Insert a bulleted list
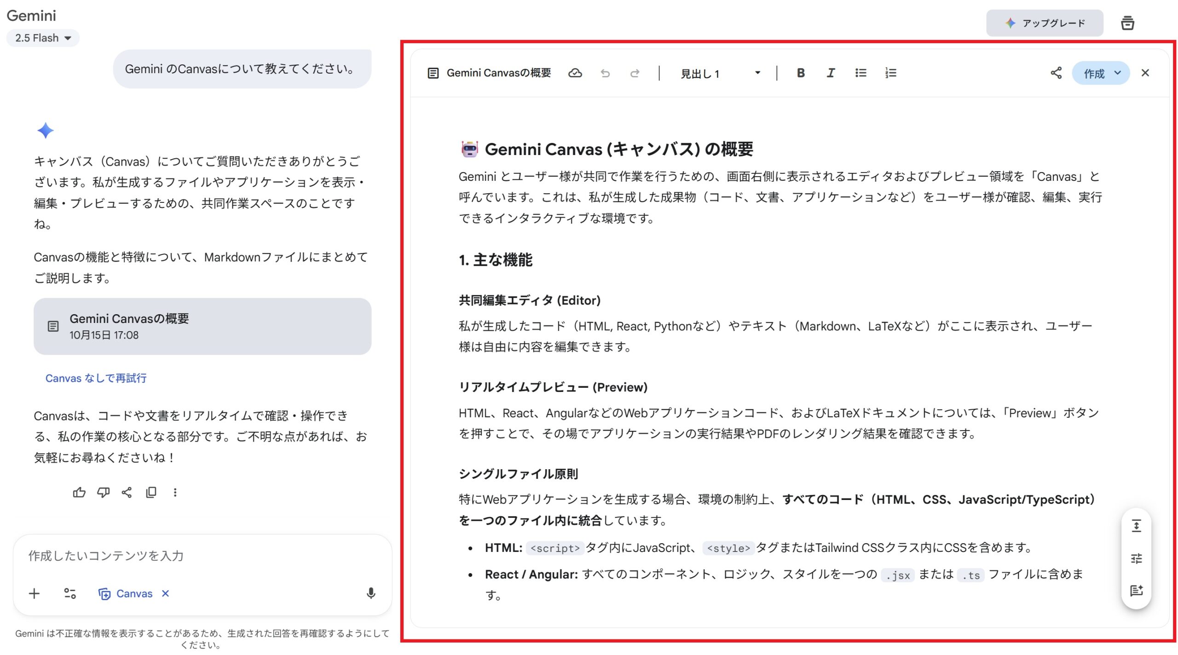The height and width of the screenshot is (655, 1178). click(860, 73)
